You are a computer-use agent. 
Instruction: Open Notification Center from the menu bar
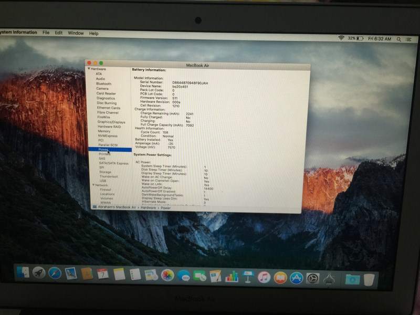pos(408,39)
